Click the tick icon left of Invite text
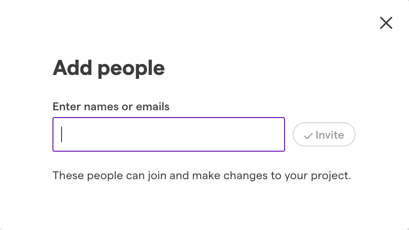Viewport: 409px width, 230px height. coord(308,136)
